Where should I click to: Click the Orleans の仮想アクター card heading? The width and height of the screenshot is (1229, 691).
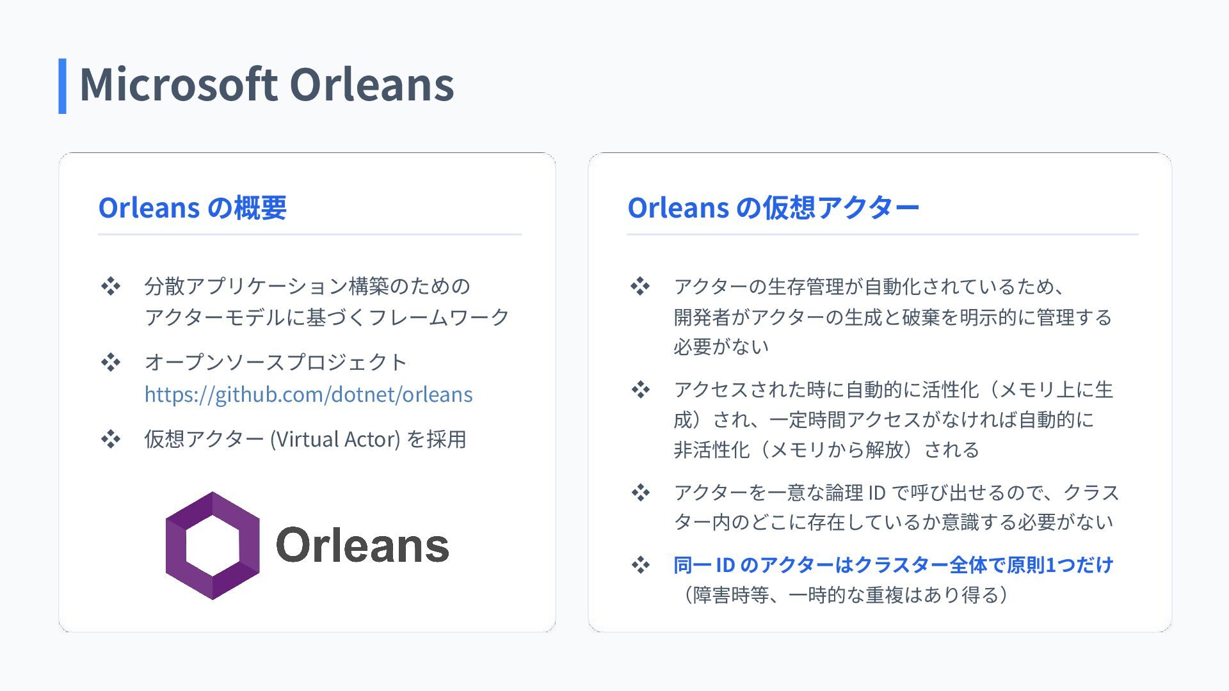click(x=773, y=207)
